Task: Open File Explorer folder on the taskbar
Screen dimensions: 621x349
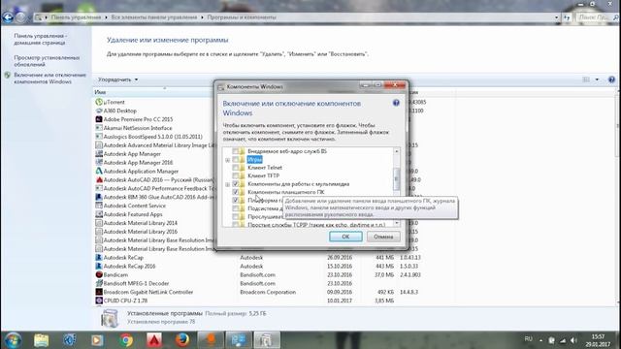Action: pyautogui.click(x=41, y=340)
